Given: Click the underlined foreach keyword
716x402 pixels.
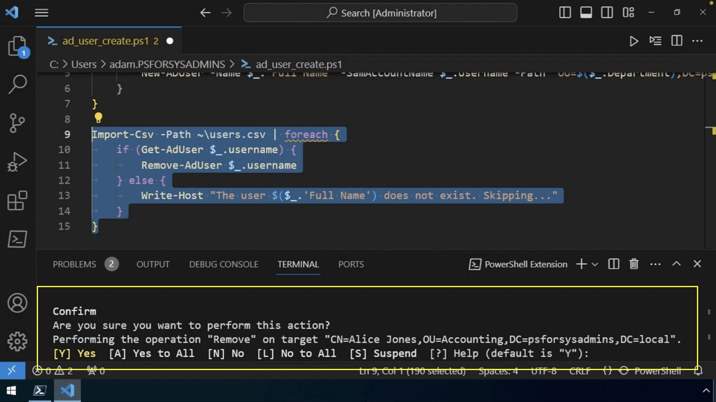Looking at the screenshot, I should coord(306,134).
